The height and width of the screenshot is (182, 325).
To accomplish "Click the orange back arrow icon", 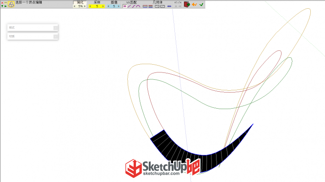I will pyautogui.click(x=194, y=5).
